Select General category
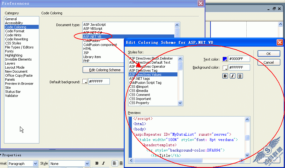The height and width of the screenshot is (168, 285). click(11, 19)
